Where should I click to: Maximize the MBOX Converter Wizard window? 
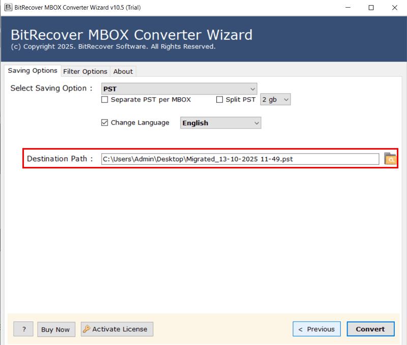(371, 8)
